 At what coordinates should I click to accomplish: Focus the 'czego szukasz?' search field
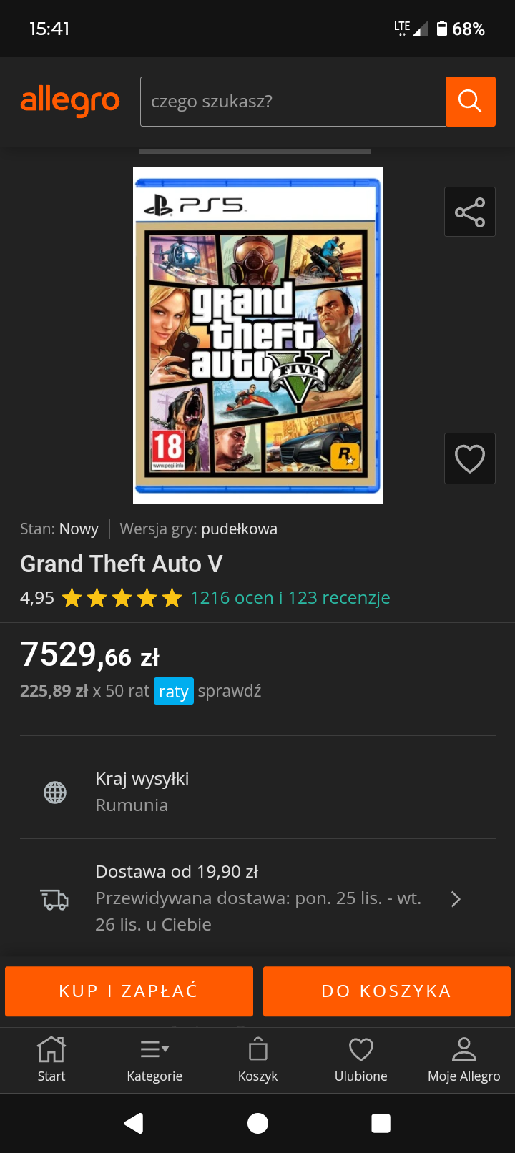[293, 102]
